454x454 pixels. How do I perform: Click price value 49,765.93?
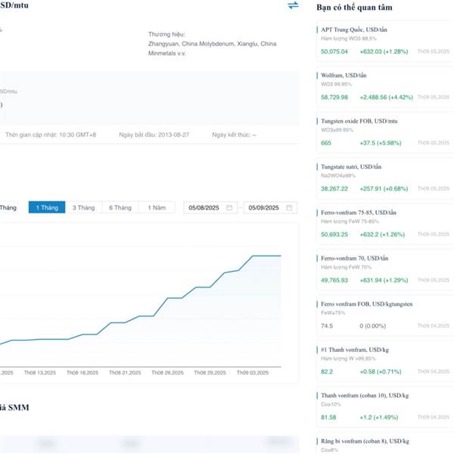(x=334, y=280)
